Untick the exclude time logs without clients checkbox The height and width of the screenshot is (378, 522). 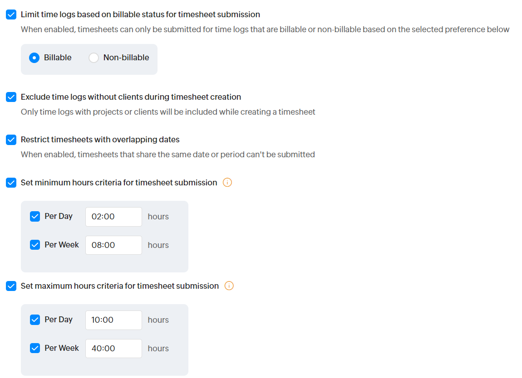(x=11, y=97)
